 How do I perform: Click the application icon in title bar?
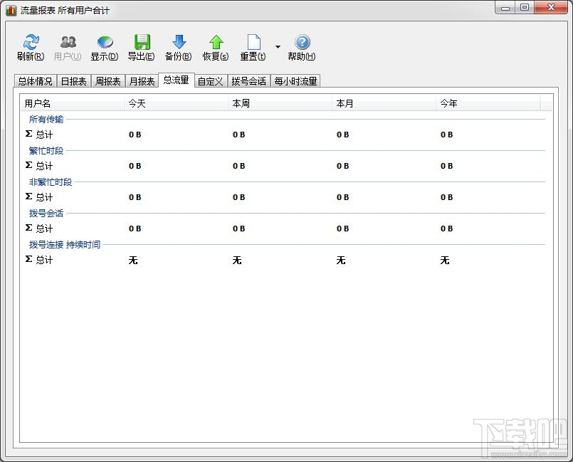10,9
